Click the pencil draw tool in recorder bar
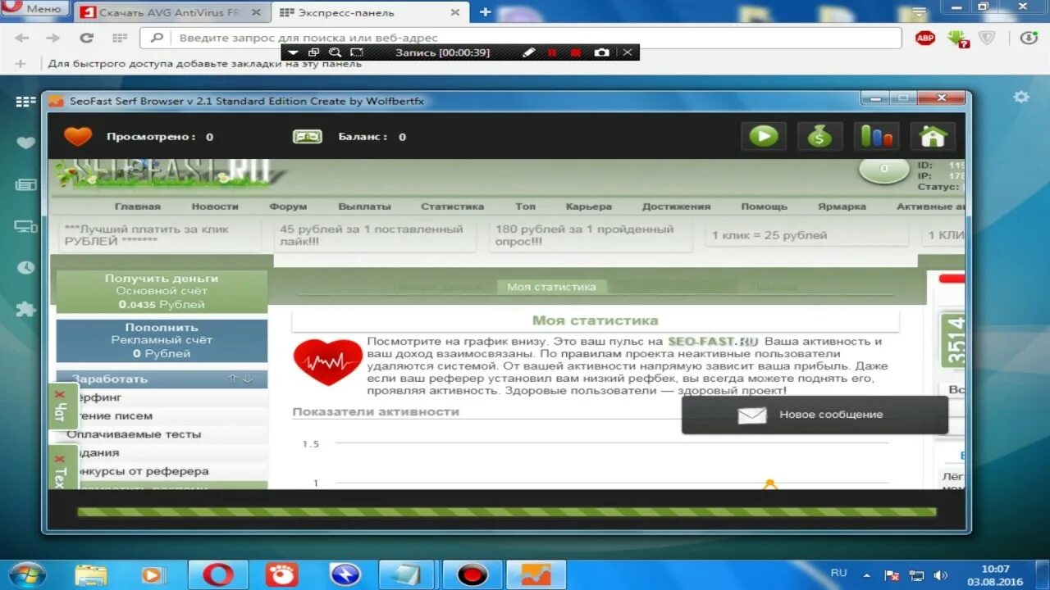 click(x=528, y=52)
